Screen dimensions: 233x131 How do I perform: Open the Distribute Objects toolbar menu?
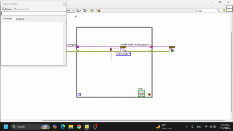[x=85, y=11]
